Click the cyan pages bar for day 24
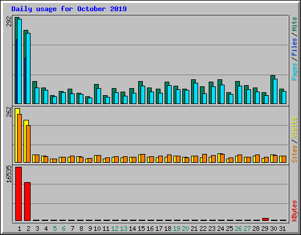This screenshot has width=301, height=235. pos(222,94)
